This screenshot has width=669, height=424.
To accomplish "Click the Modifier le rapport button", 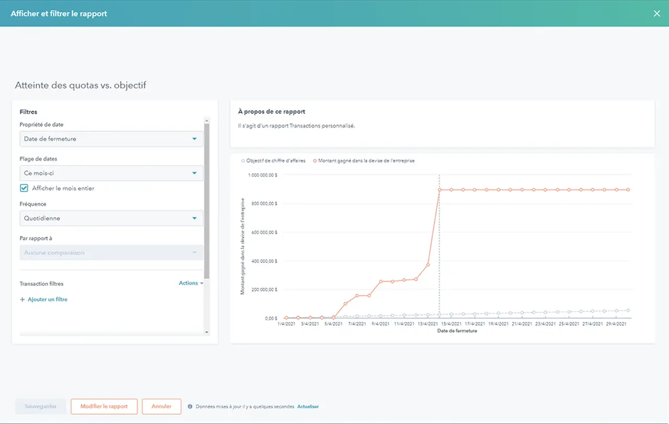I will 104,407.
